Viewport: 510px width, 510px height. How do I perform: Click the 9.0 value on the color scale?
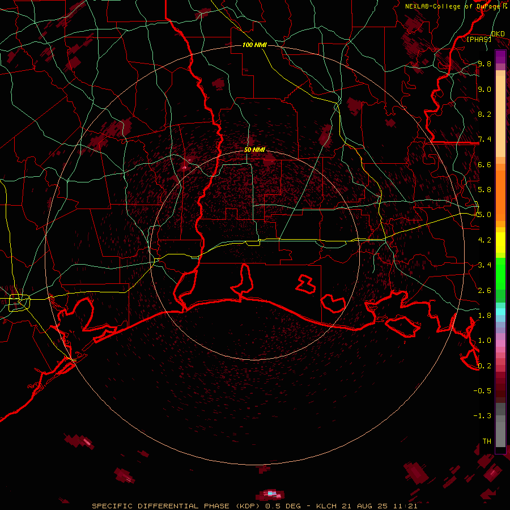tap(484, 89)
